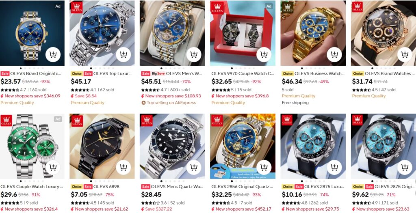Select second image dot under $23.57 watch
This screenshot has width=416, height=213.
click(26, 68)
